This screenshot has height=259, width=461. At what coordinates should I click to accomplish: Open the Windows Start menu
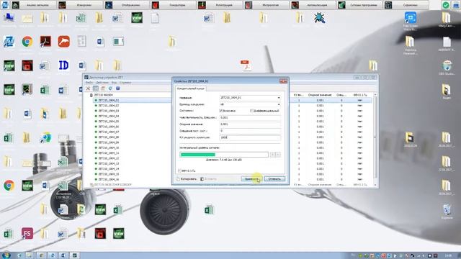[6, 255]
